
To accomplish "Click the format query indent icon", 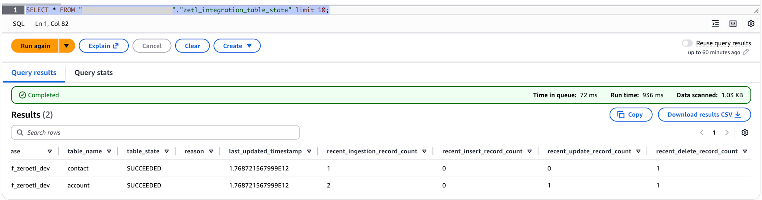I will 715,24.
